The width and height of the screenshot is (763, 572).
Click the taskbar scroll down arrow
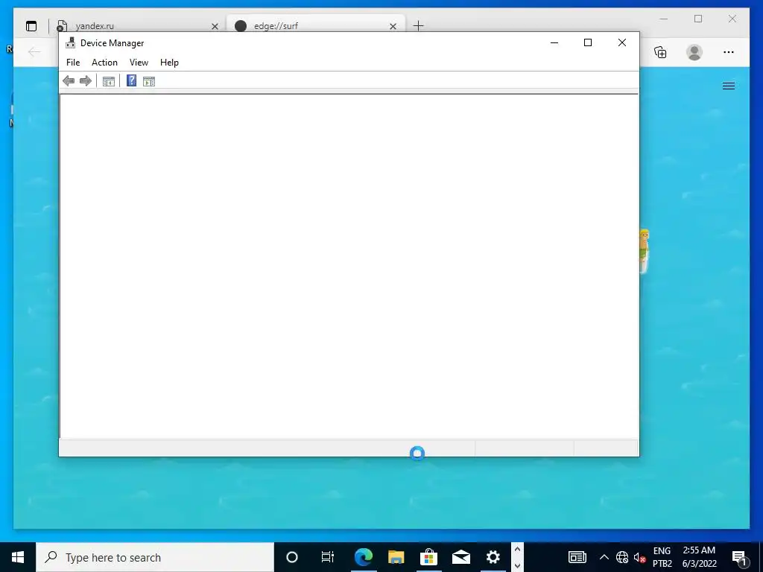pyautogui.click(x=517, y=565)
